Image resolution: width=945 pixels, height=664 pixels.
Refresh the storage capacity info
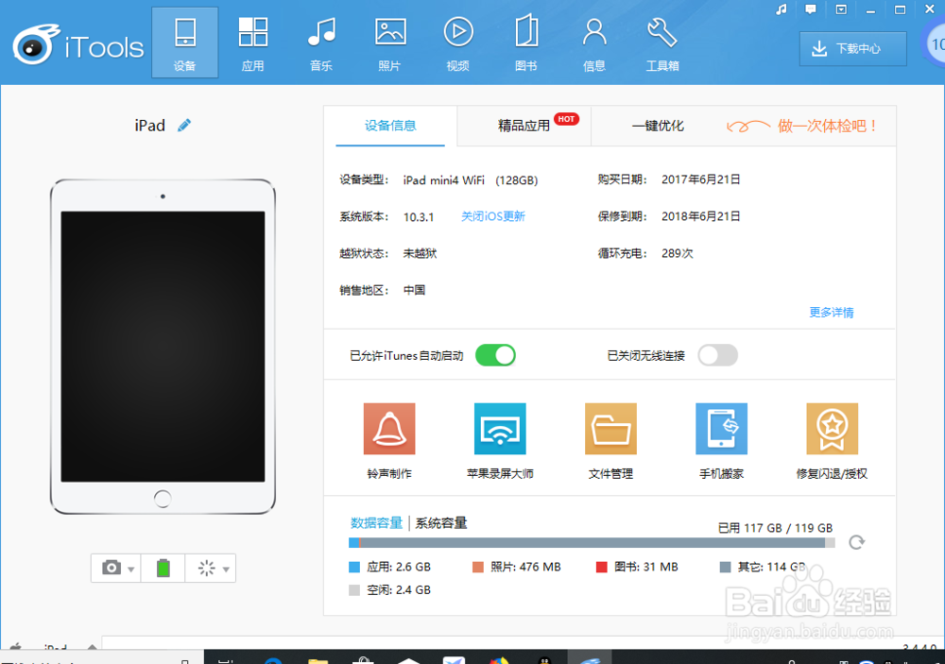(856, 542)
